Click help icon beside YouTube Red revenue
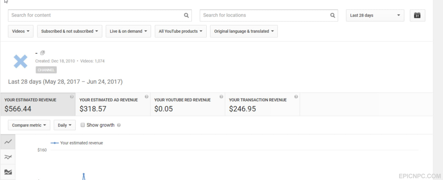Screen dimensions: 443x180 pyautogui.click(x=221, y=97)
